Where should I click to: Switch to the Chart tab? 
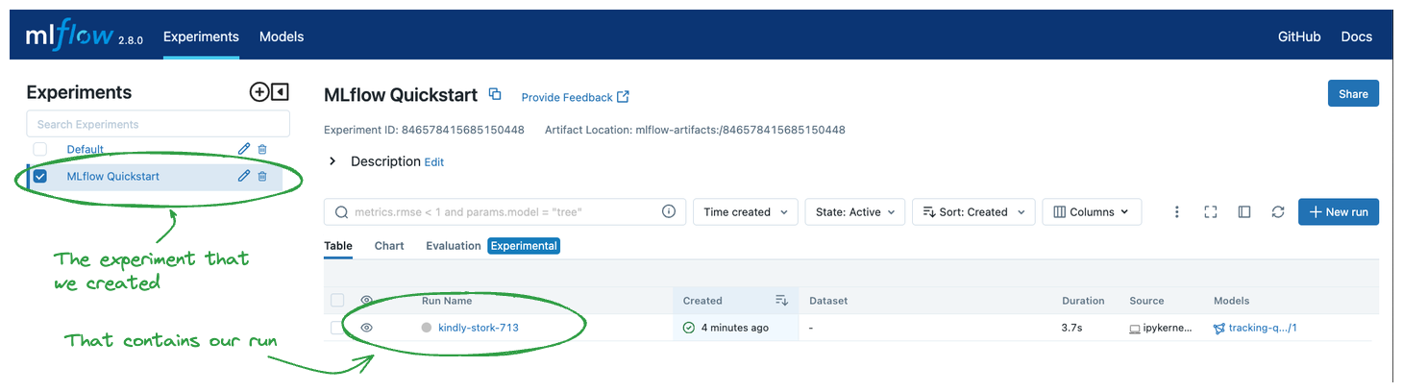tap(389, 246)
